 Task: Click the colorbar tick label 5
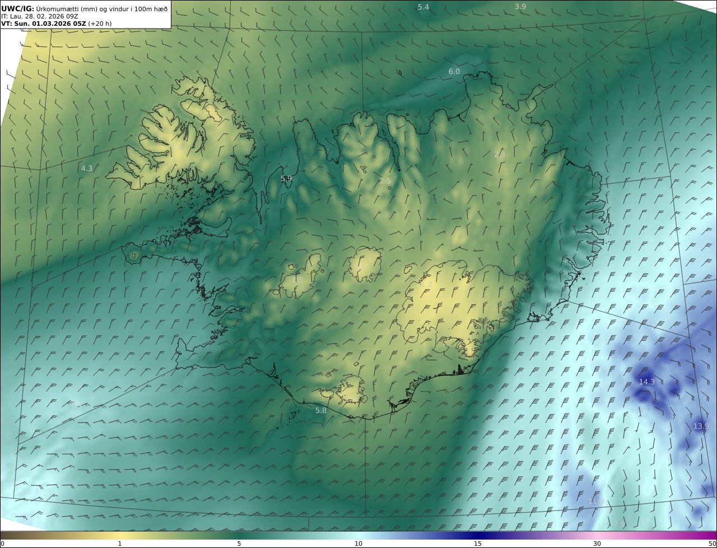click(x=239, y=544)
